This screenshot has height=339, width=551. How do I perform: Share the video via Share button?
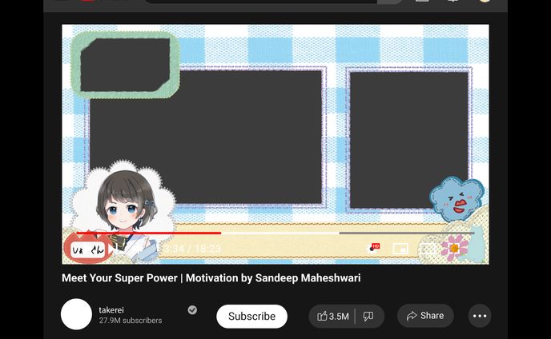tap(425, 316)
